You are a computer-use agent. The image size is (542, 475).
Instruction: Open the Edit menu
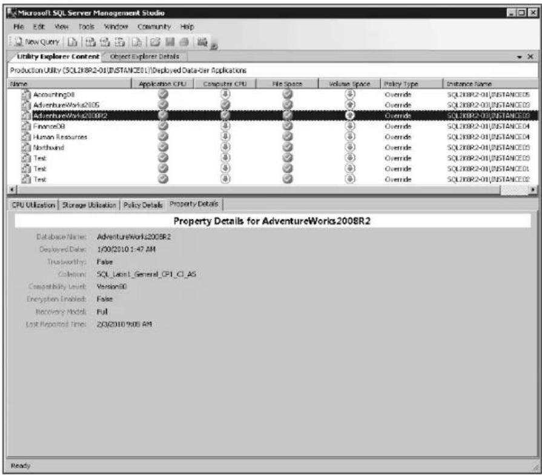(x=39, y=27)
